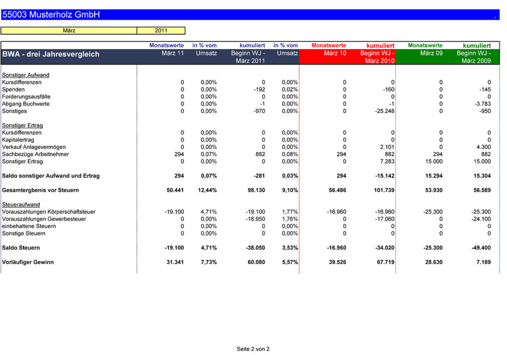
Task: Click the Vorläufiger Gewinn percentage '7,73%'
Action: [x=209, y=262]
